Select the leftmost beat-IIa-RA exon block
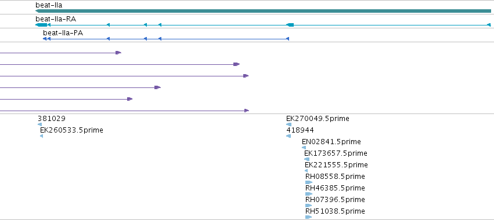Viewport: 494px width, 220px height. [41, 25]
